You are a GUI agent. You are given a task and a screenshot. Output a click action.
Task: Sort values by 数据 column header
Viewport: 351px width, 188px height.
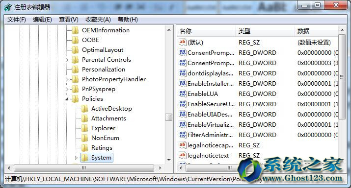316,31
